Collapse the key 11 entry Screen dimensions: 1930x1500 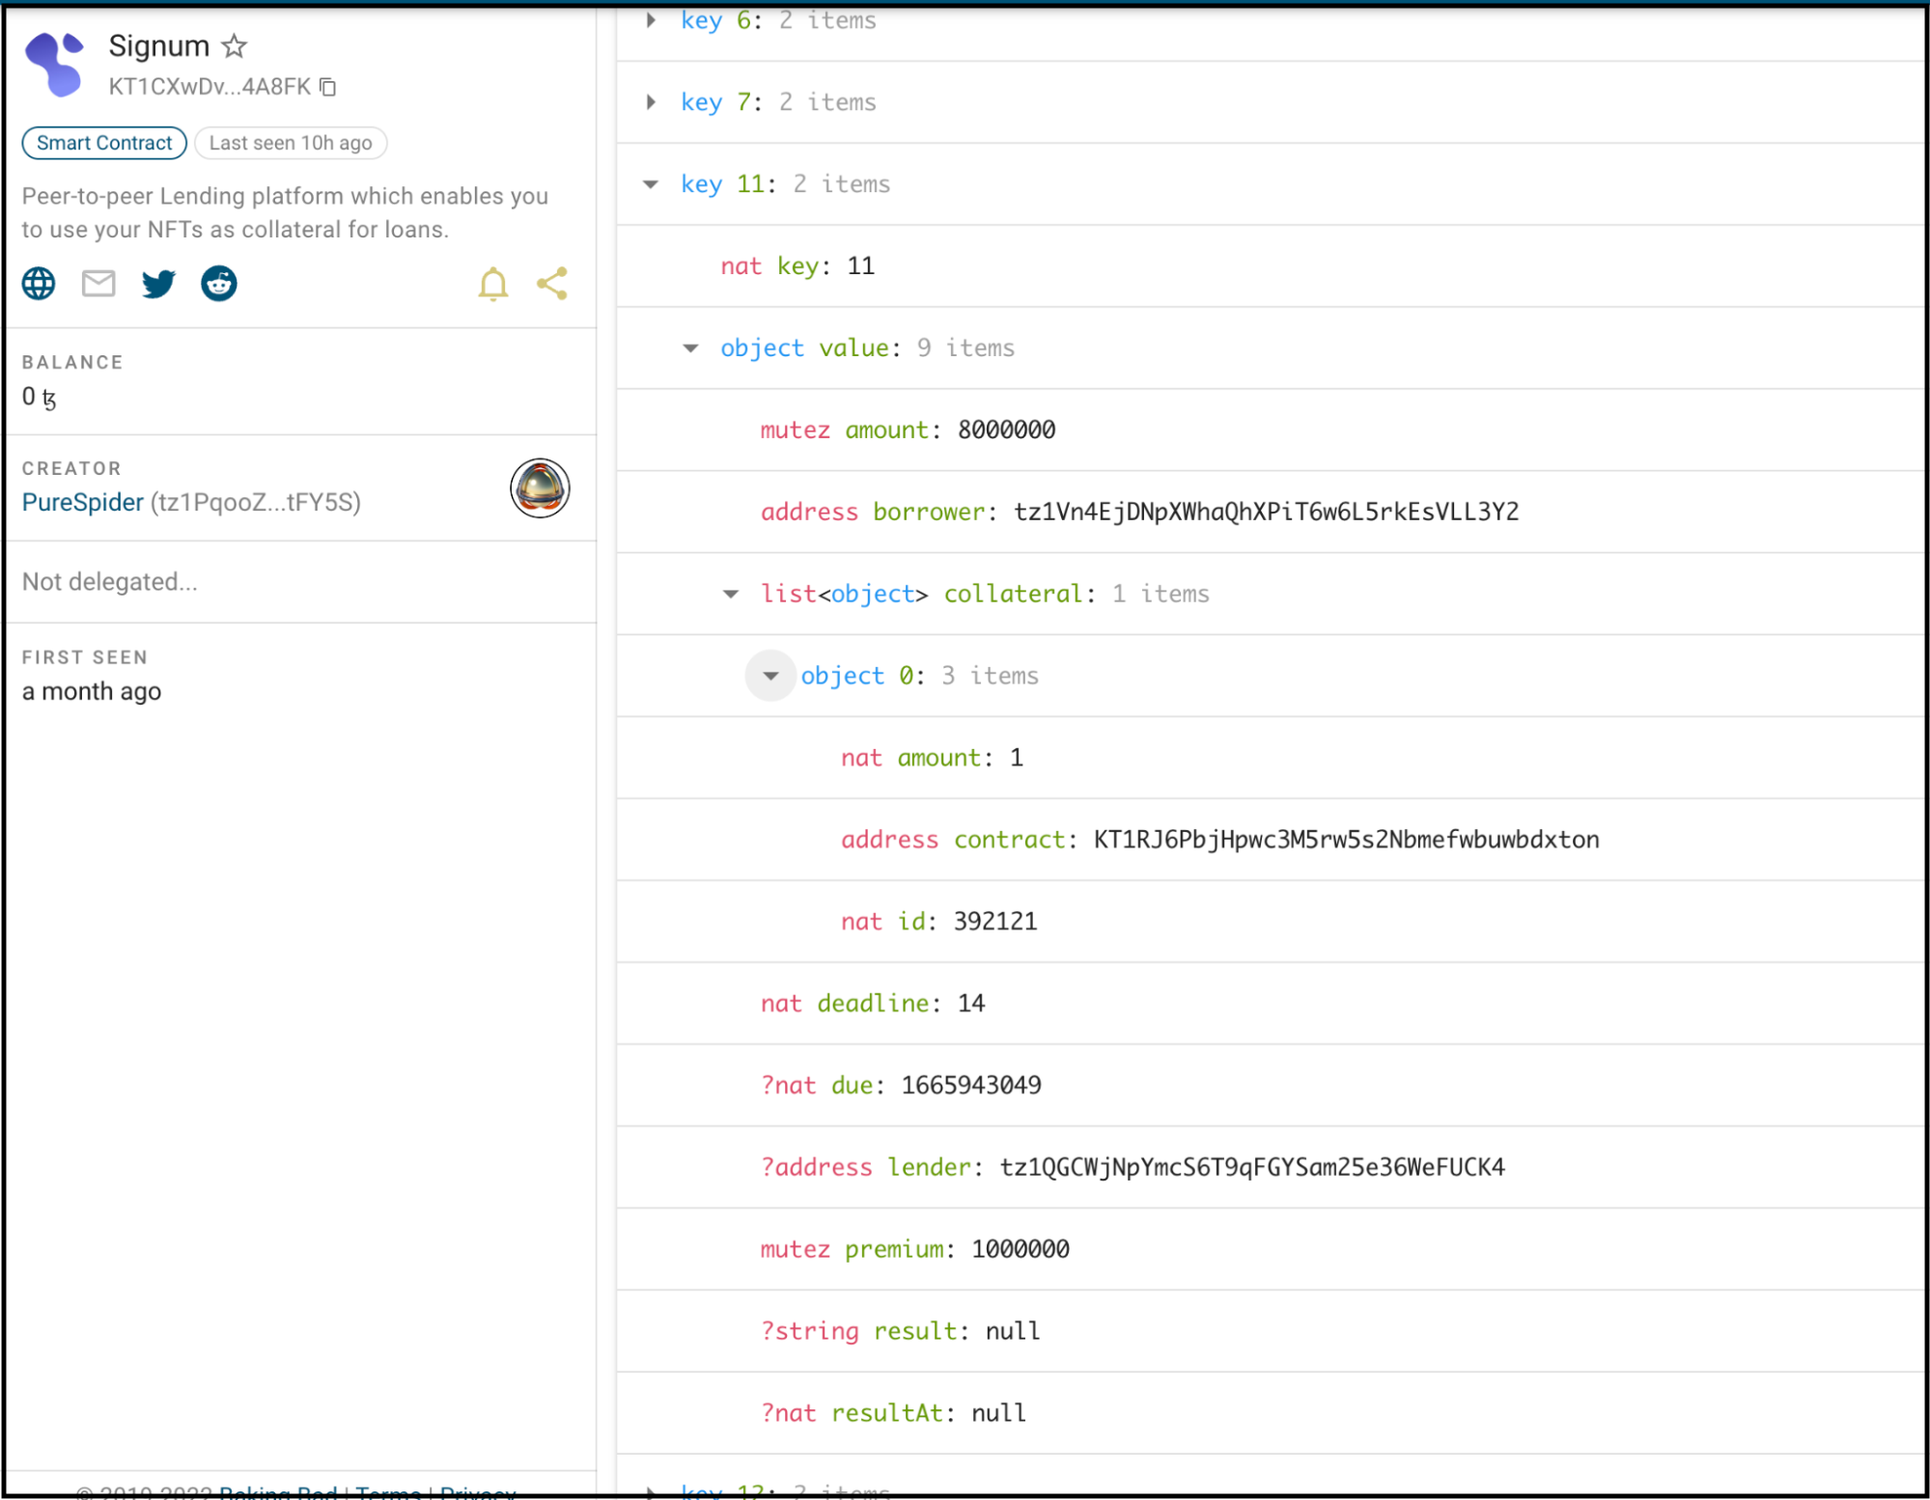pos(652,183)
